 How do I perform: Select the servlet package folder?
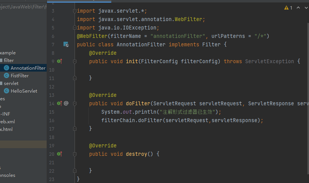[x=11, y=83]
